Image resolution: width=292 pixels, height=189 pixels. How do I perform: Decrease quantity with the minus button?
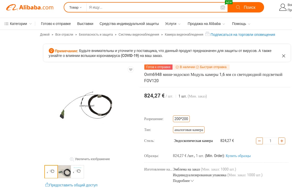click(259, 141)
